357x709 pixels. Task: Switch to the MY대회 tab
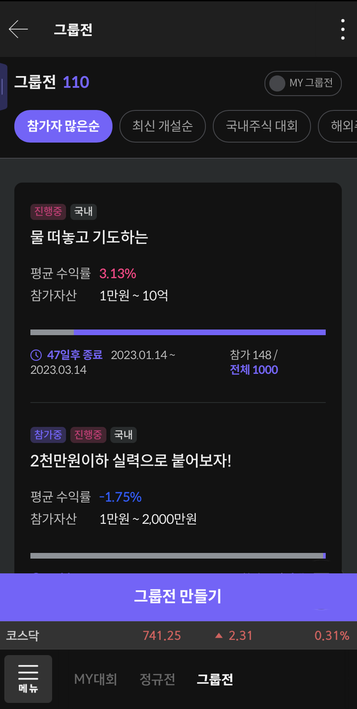[x=95, y=679]
